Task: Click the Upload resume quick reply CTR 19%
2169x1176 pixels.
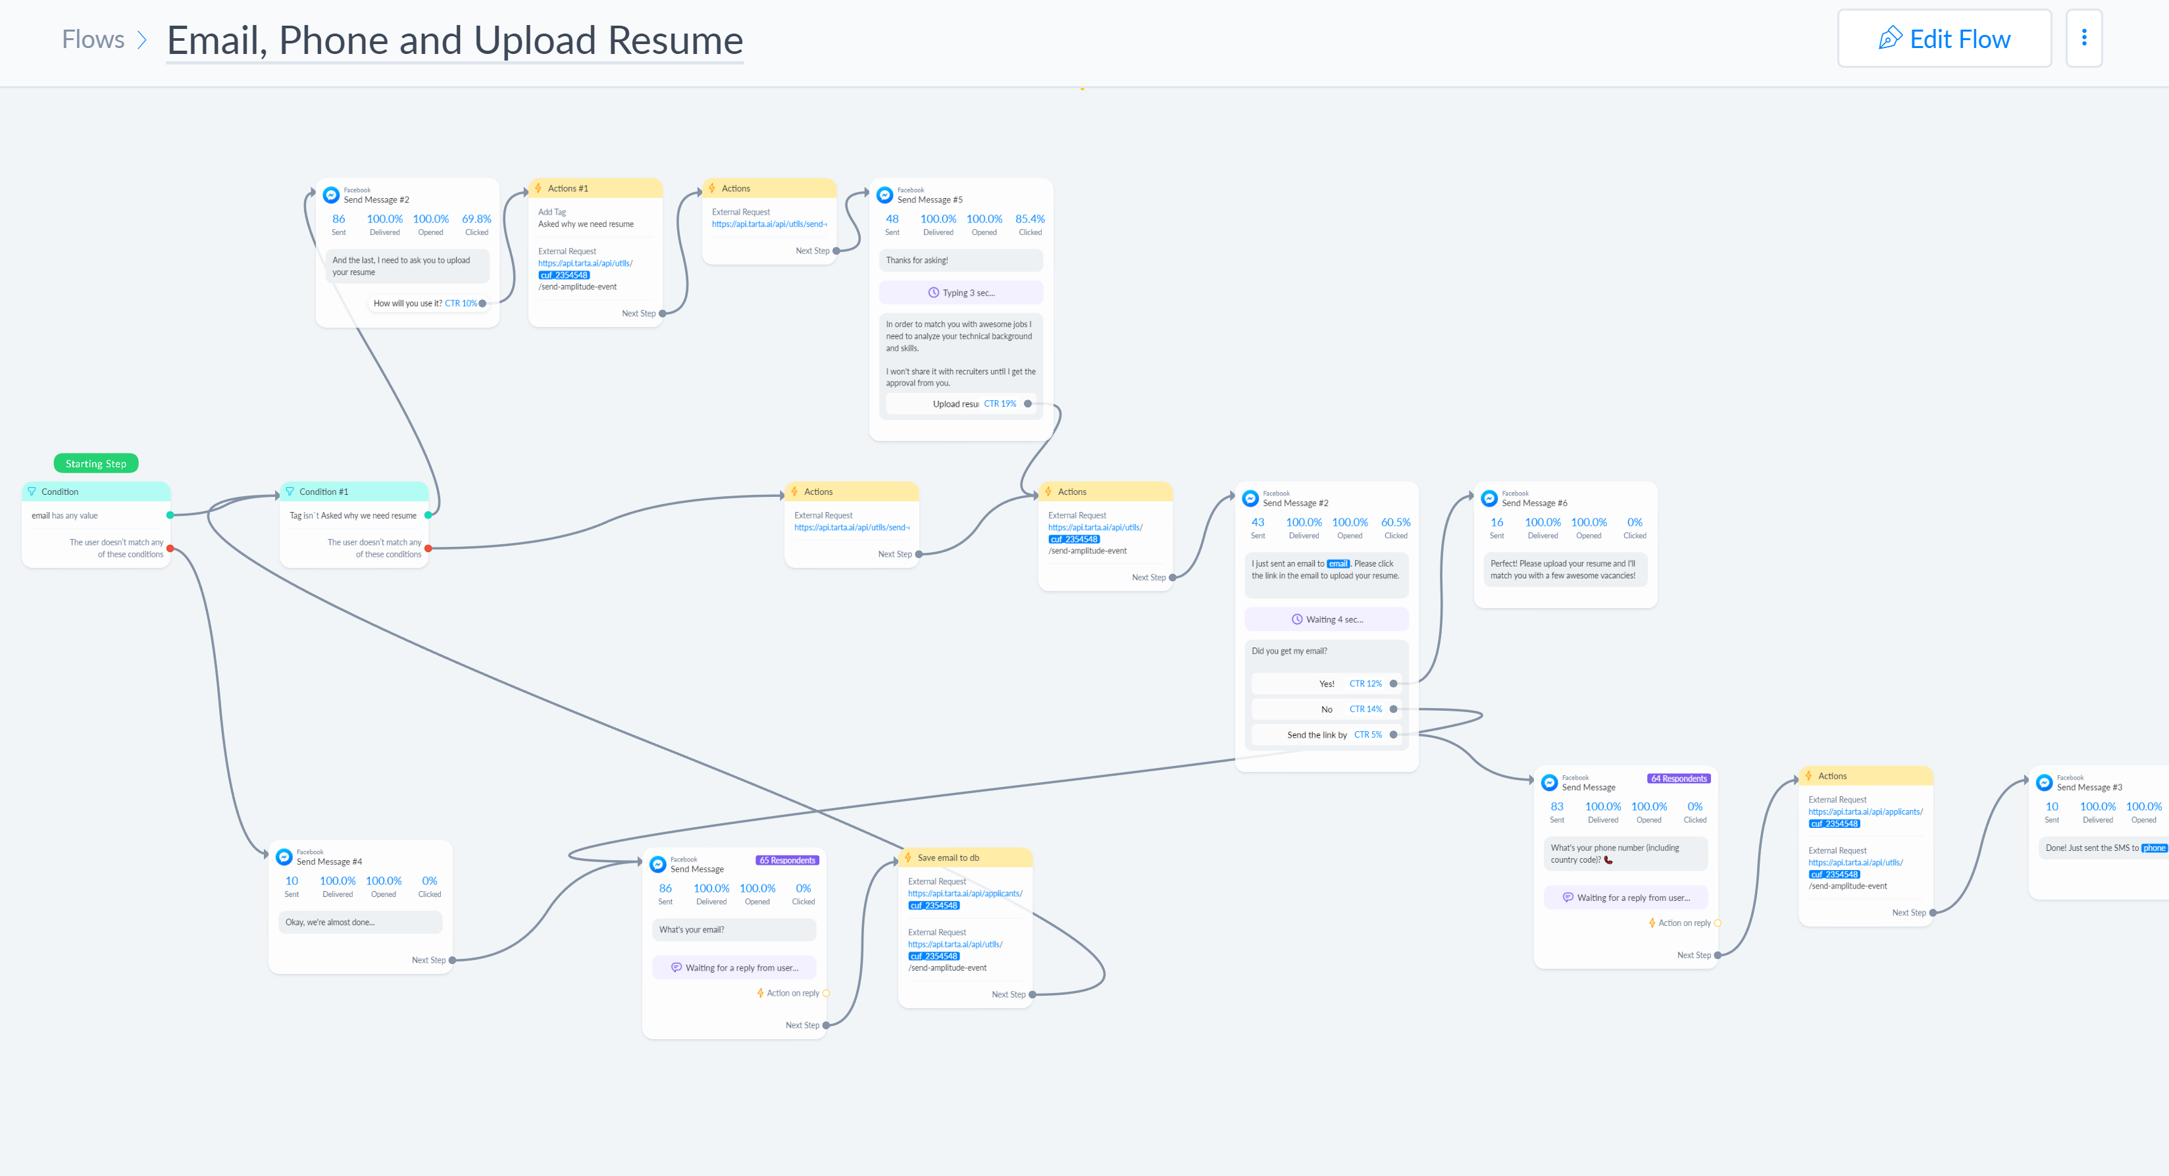Action: 956,404
